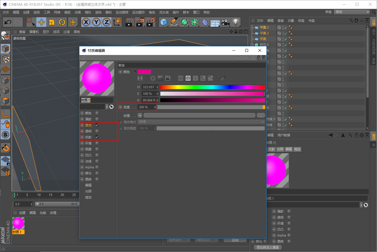
Task: Open the 光照 section in the material editor
Action: (x=88, y=191)
